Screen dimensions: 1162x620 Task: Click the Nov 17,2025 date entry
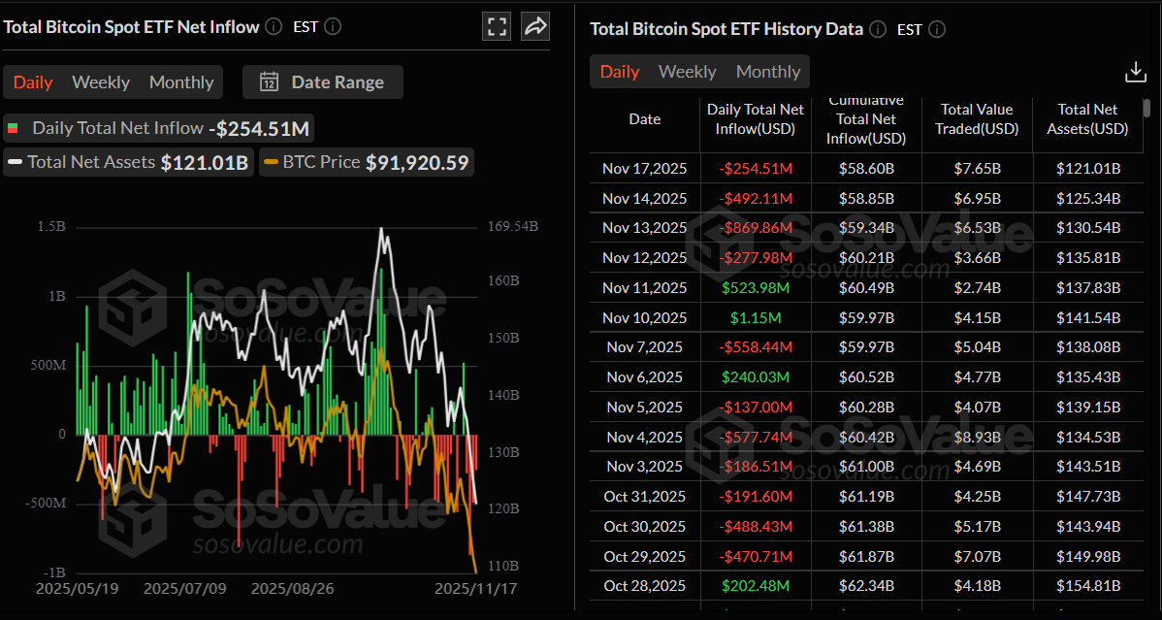pyautogui.click(x=644, y=168)
